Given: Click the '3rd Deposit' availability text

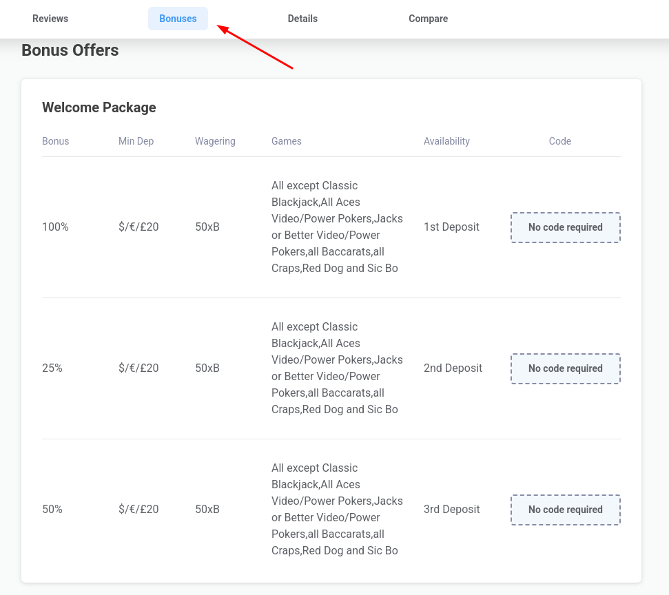Looking at the screenshot, I should click(451, 510).
